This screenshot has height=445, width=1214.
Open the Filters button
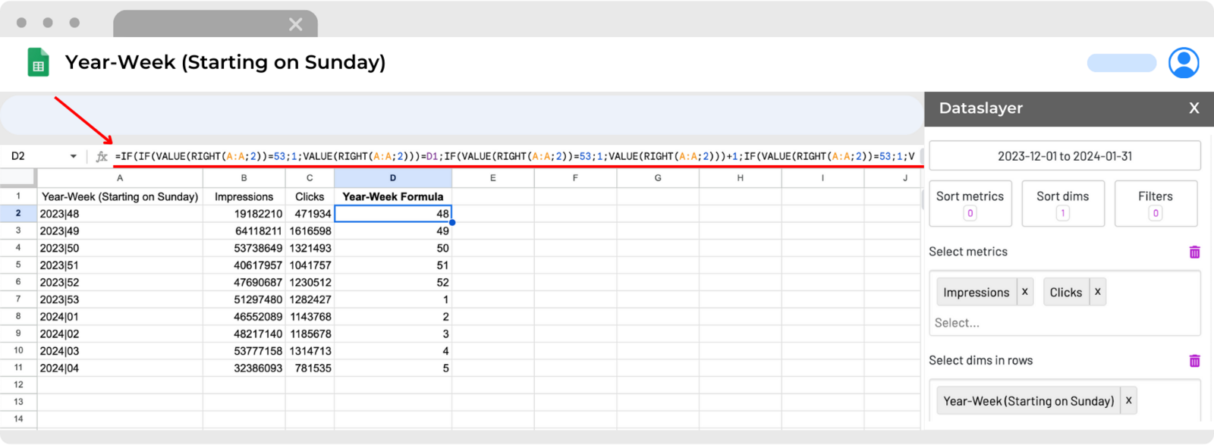point(1155,203)
